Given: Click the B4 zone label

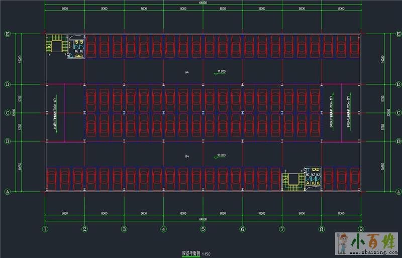Looking at the screenshot, I should pos(187,157).
